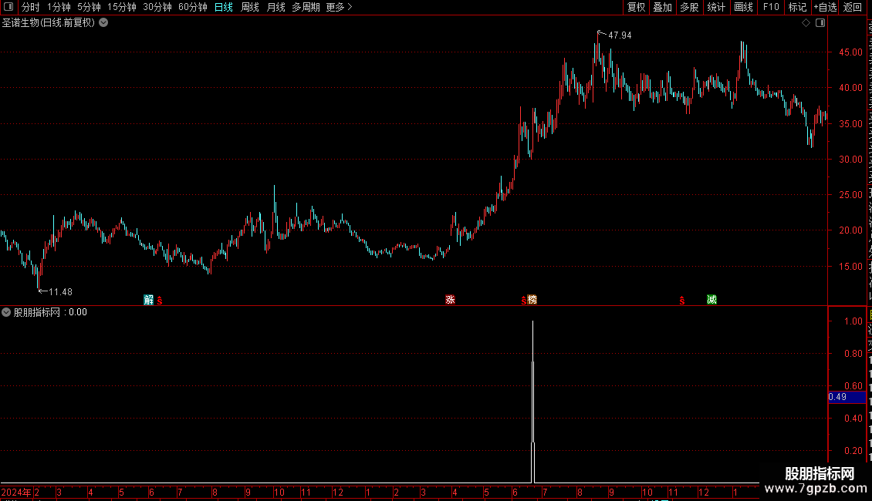Open the 更多 periods expander
The height and width of the screenshot is (501, 872).
[340, 7]
